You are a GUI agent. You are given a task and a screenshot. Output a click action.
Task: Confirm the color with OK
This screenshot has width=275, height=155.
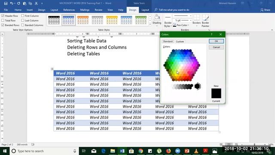pyautogui.click(x=216, y=41)
